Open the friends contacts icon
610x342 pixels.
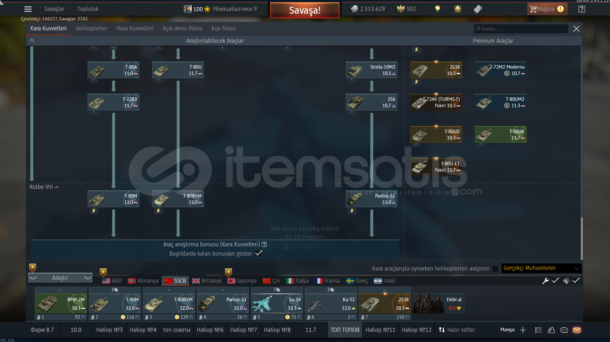(x=551, y=330)
